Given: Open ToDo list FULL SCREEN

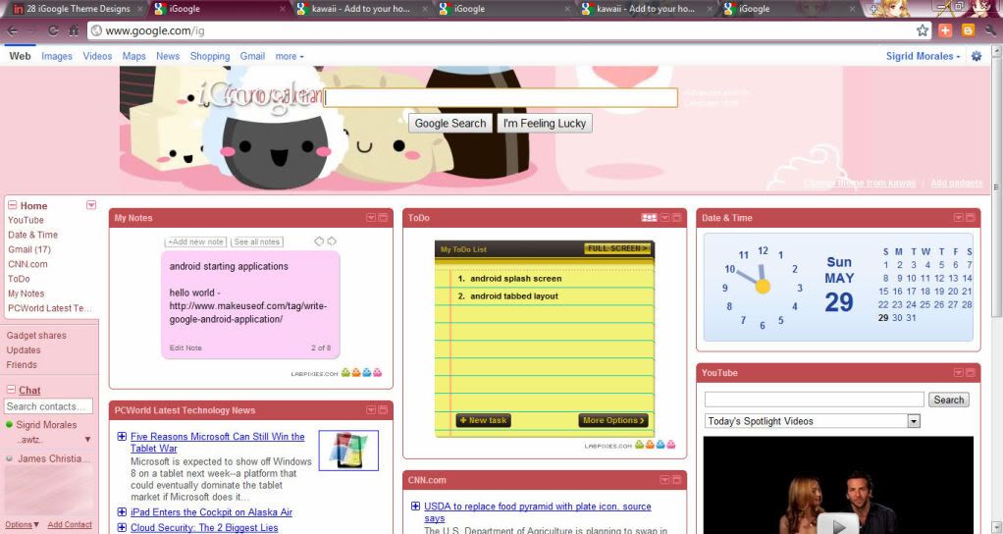Looking at the screenshot, I should tap(617, 248).
